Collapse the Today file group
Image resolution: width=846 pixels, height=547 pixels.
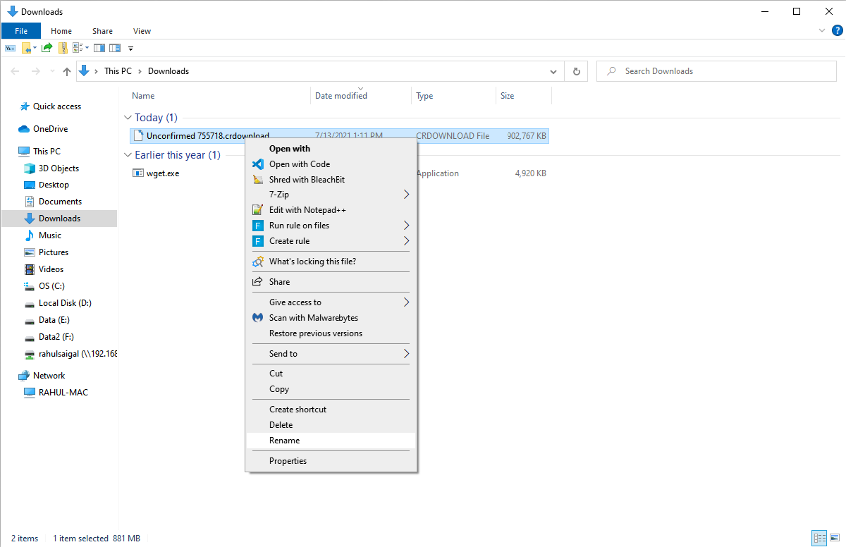tap(128, 118)
